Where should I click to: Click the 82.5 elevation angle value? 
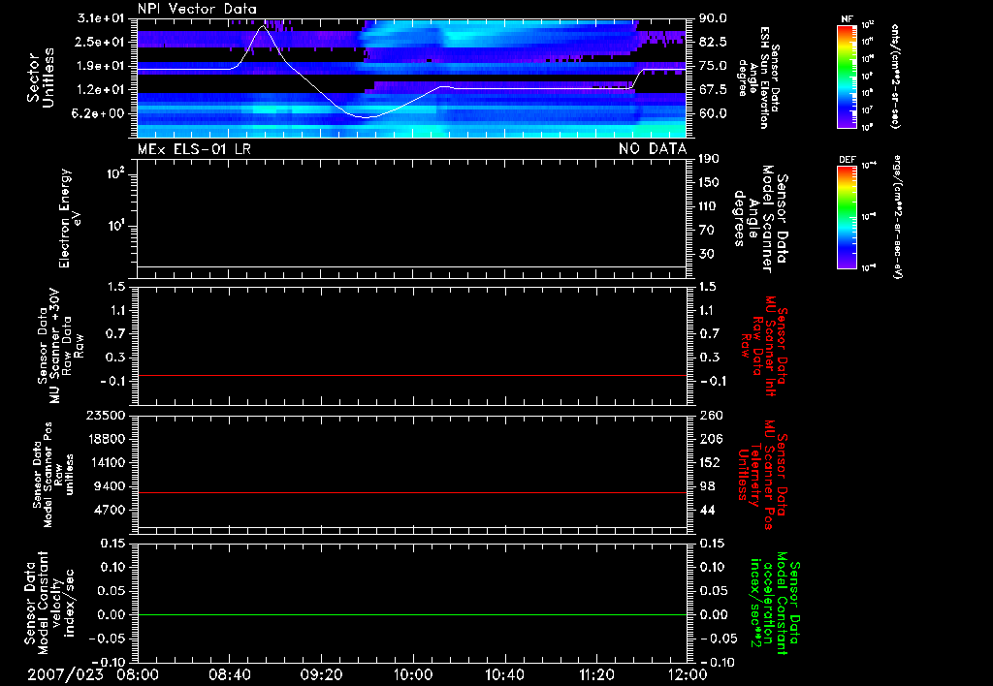click(x=713, y=42)
